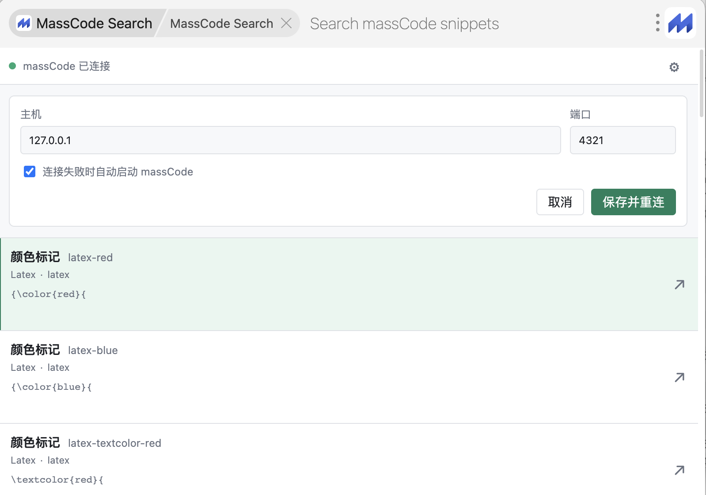The image size is (706, 495).
Task: Click the massCode icon in the first tab
Action: click(24, 23)
